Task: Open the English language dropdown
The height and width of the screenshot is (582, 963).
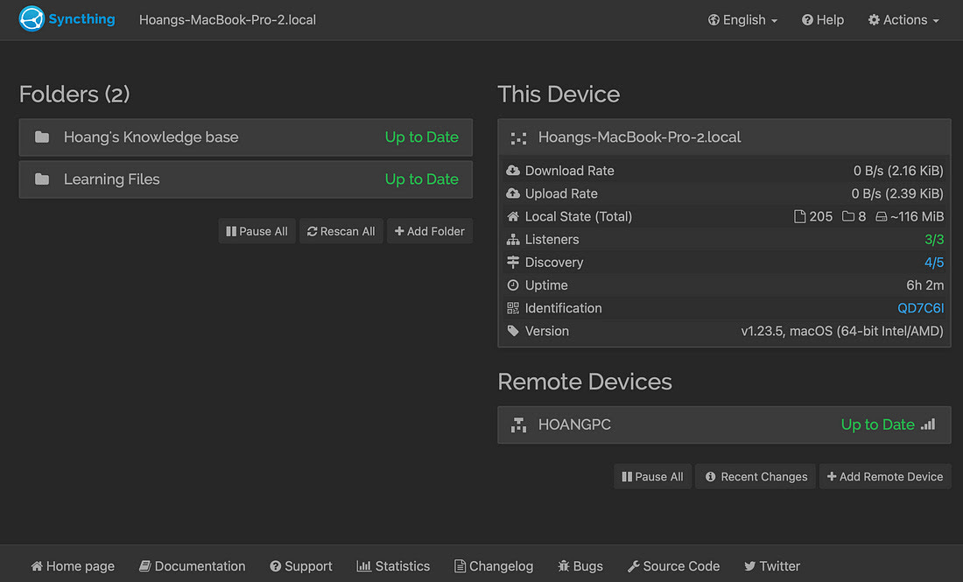Action: coord(742,19)
